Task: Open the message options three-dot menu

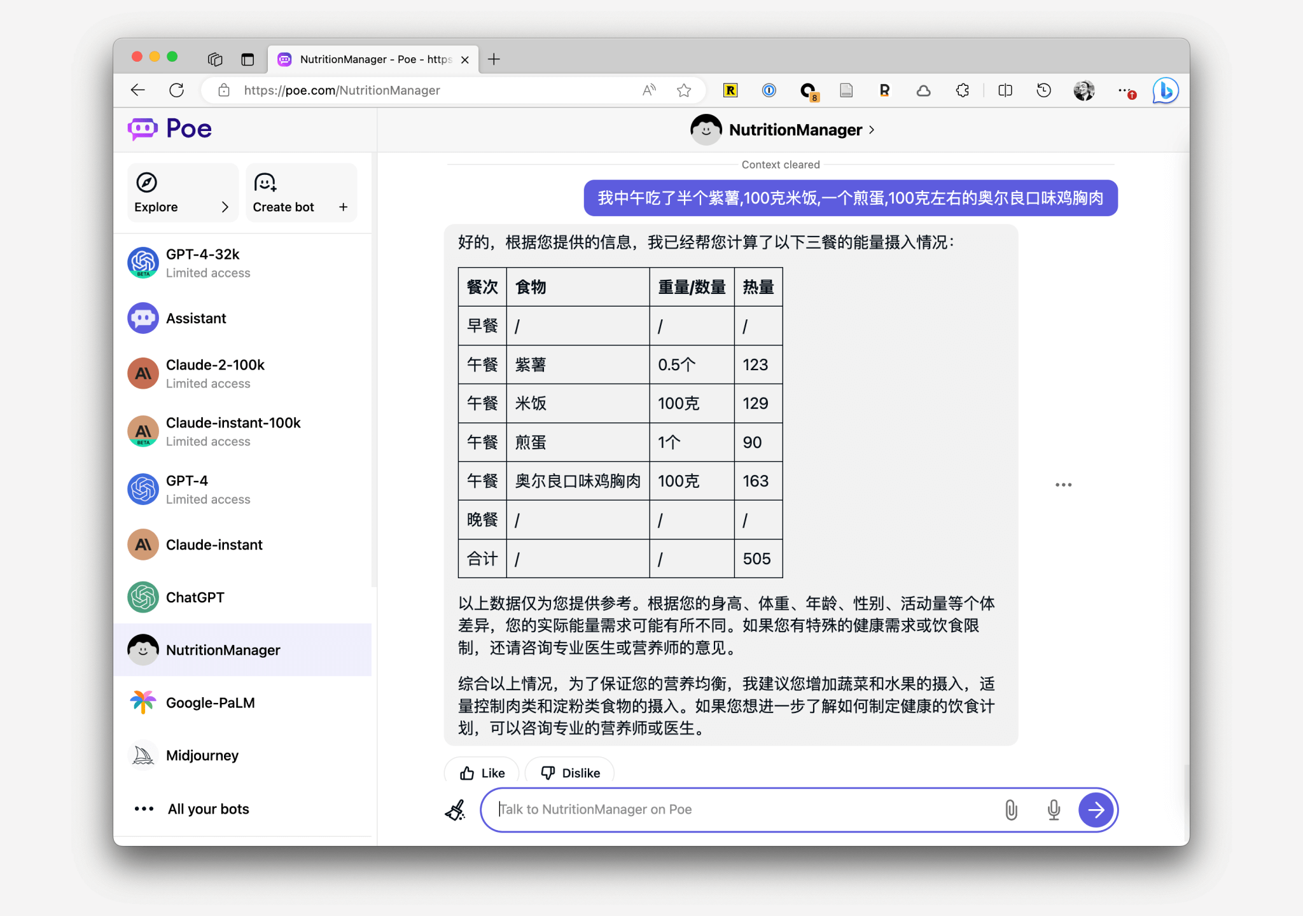Action: 1063,485
